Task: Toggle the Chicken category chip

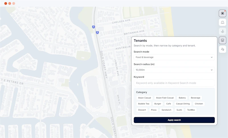Action: pyautogui.click(x=199, y=104)
